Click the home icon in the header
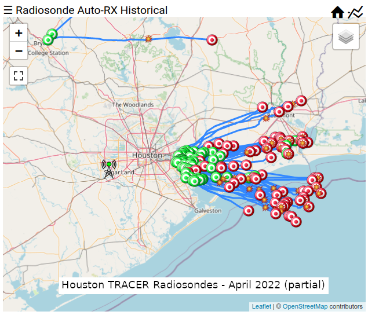Screen dimensions: 368x315 (x=337, y=12)
